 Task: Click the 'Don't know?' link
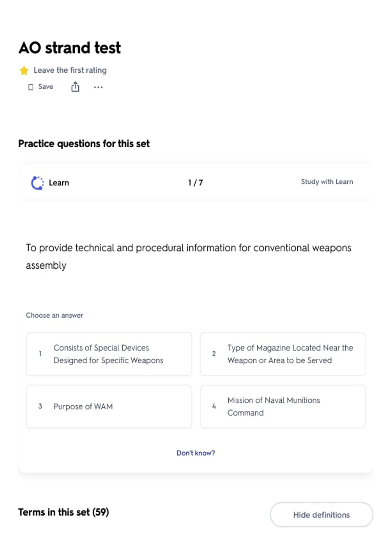point(195,453)
